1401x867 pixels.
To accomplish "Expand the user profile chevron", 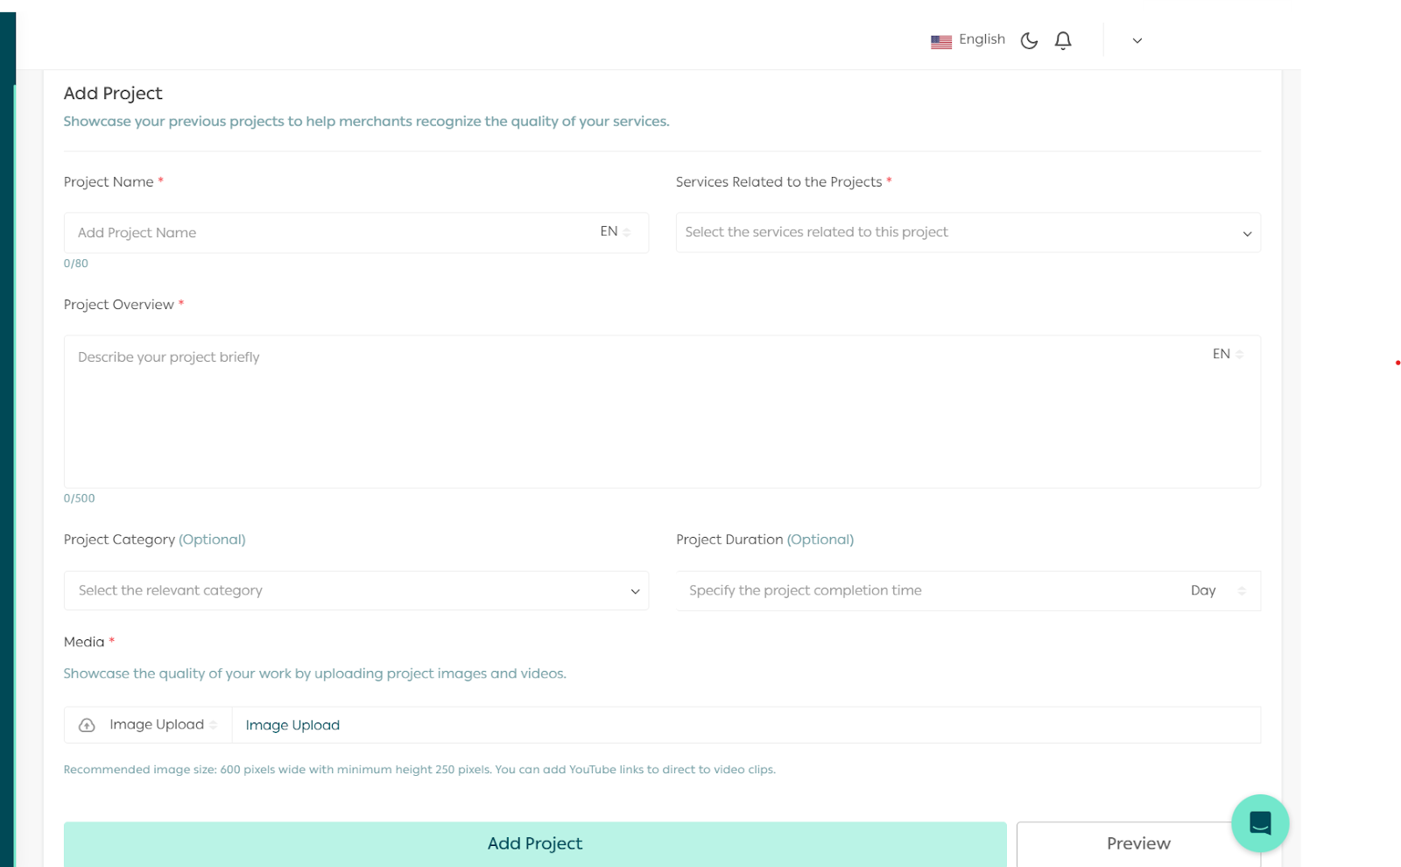I will [x=1137, y=40].
